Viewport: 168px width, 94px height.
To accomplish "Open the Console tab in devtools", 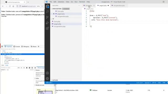I will tap(17, 46).
